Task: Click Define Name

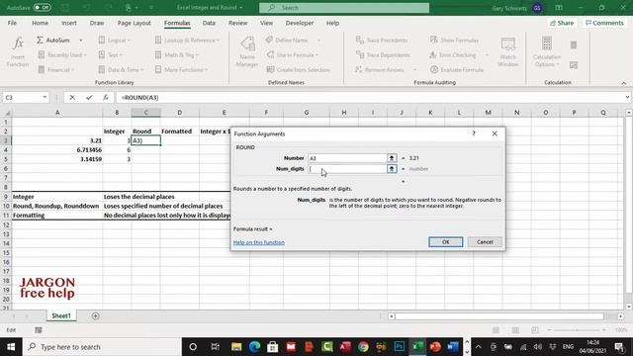Action: tap(288, 41)
